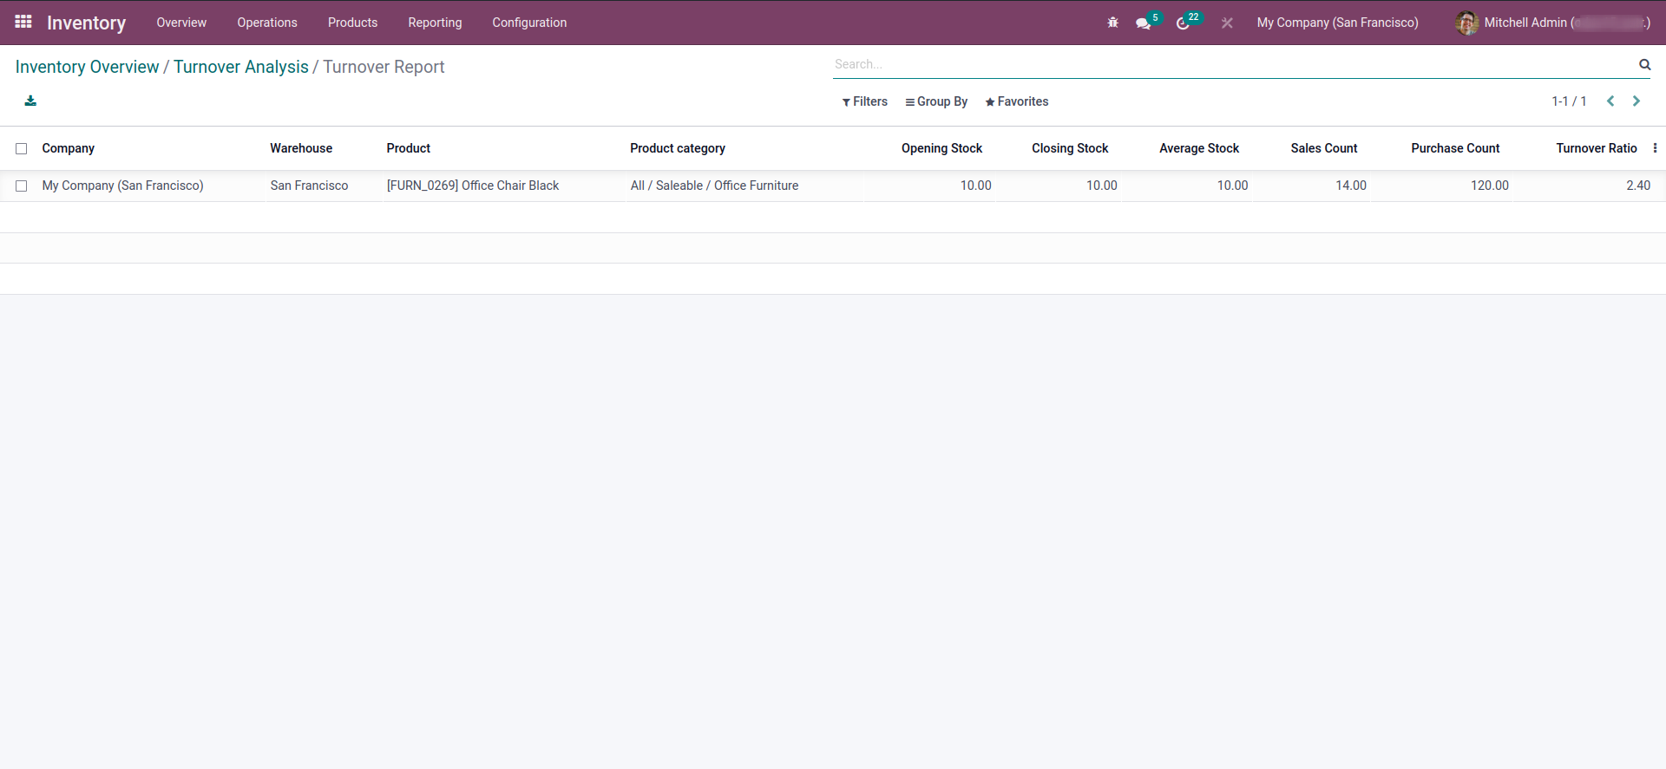
Task: Open the company switcher My Company (San Francisco)
Action: [x=1337, y=23]
